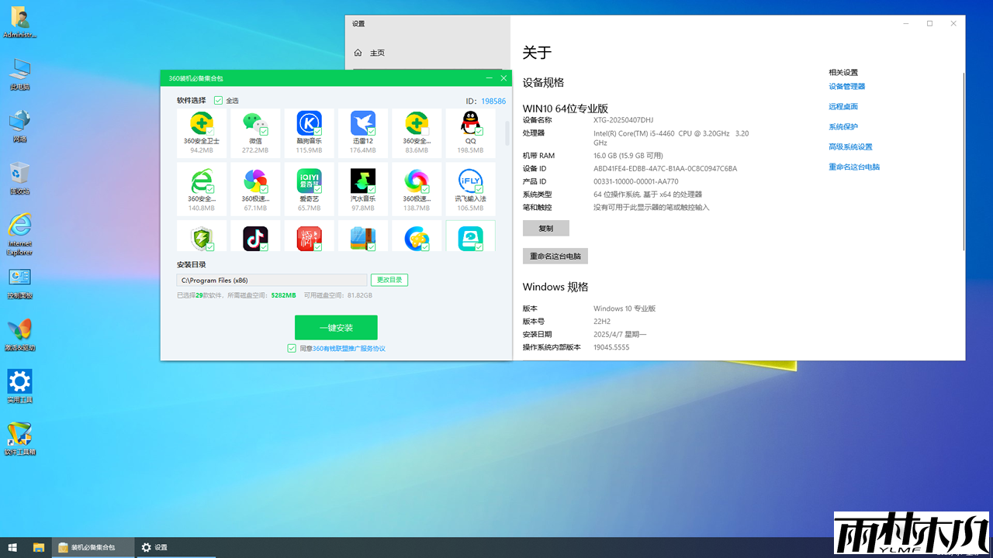Click the 酷狗音乐 app icon
Viewport: 993px width, 558px height.
click(x=309, y=123)
